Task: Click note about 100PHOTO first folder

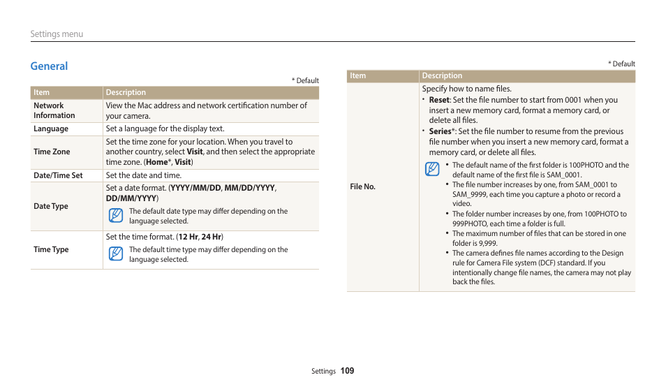Action: [541, 170]
